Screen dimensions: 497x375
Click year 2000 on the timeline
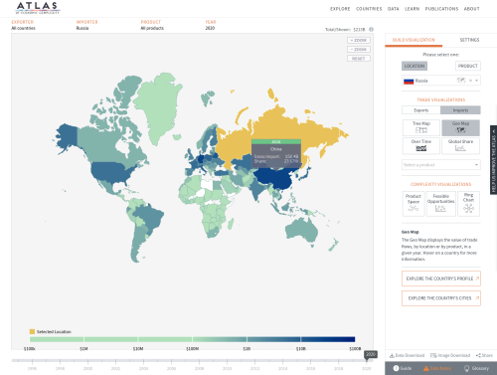tap(87, 368)
